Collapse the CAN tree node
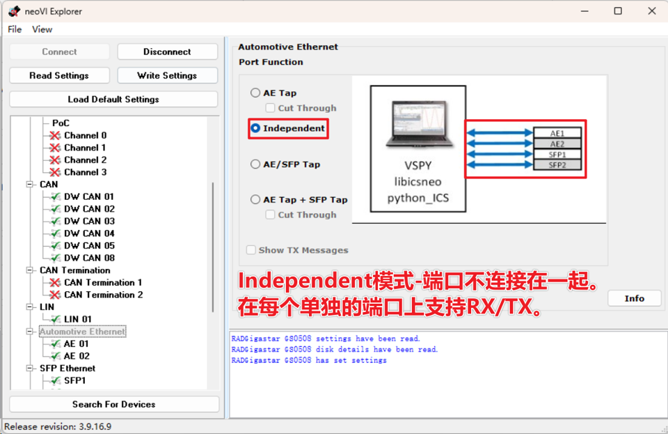The width and height of the screenshot is (668, 434). [x=29, y=185]
